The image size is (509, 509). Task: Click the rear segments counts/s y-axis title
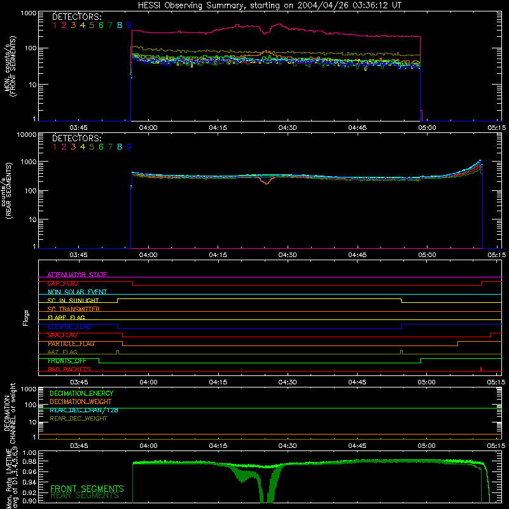tap(6, 192)
